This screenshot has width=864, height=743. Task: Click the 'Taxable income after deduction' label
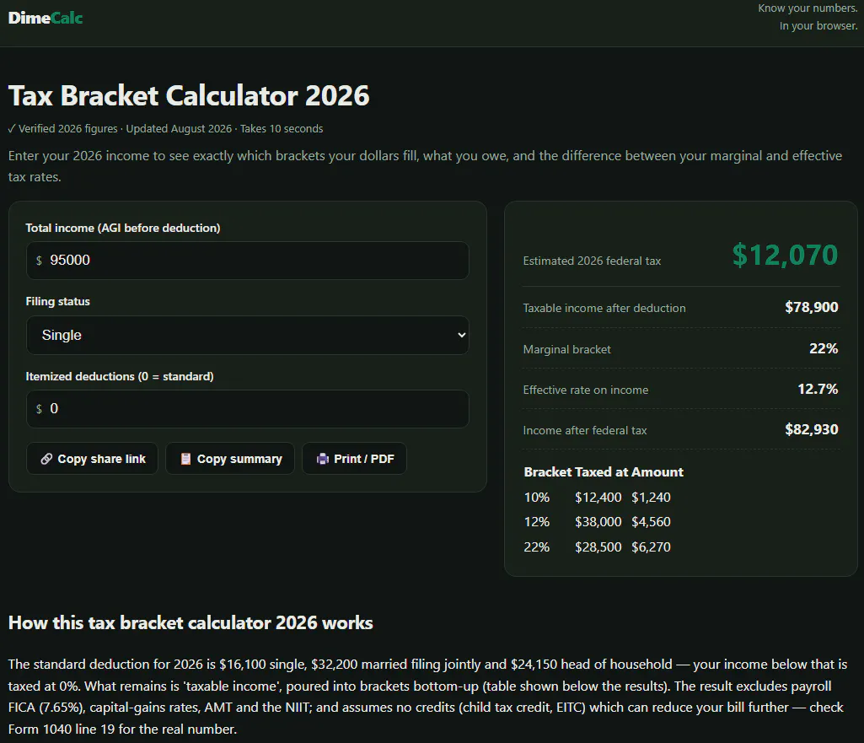coord(604,308)
